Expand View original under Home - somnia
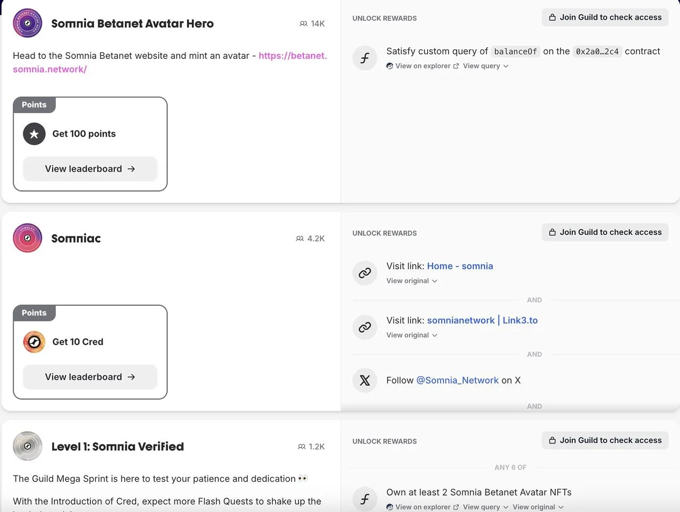The height and width of the screenshot is (512, 680). click(412, 281)
